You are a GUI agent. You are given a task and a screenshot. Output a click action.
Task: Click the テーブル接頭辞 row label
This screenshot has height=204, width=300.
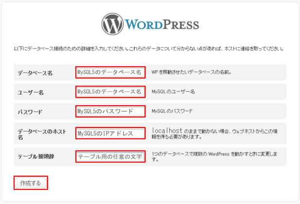(36, 156)
